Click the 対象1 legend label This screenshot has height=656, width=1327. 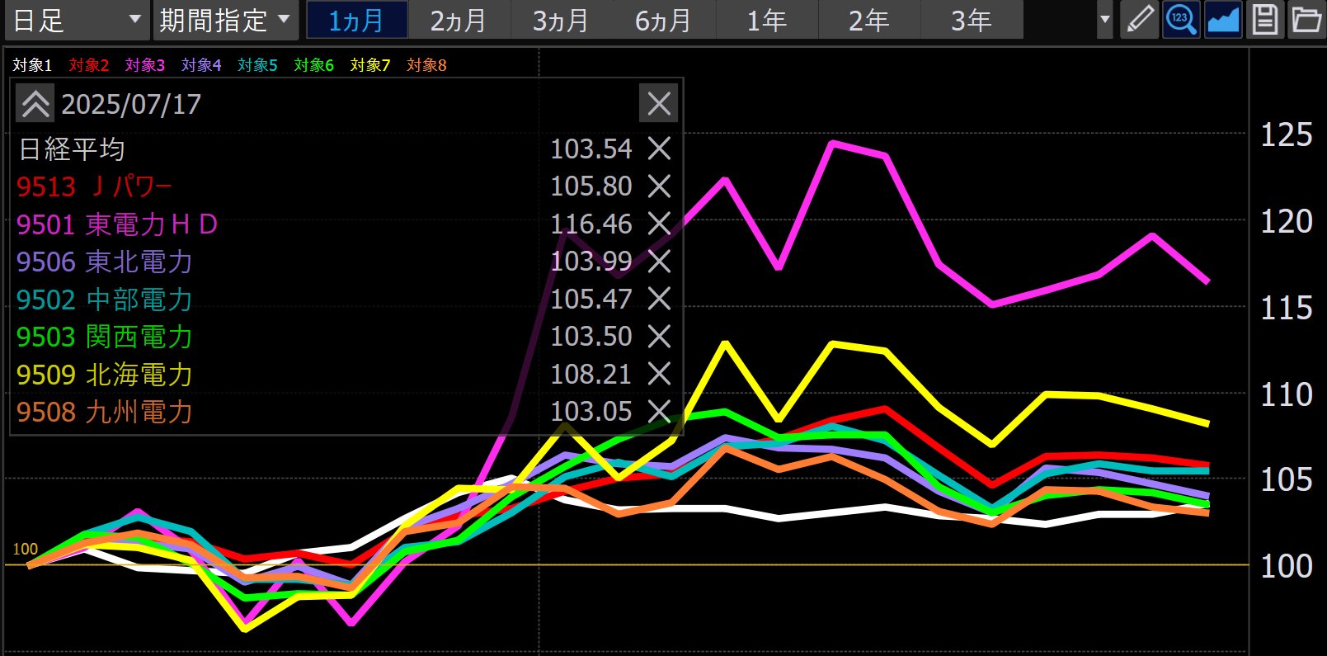pyautogui.click(x=33, y=65)
